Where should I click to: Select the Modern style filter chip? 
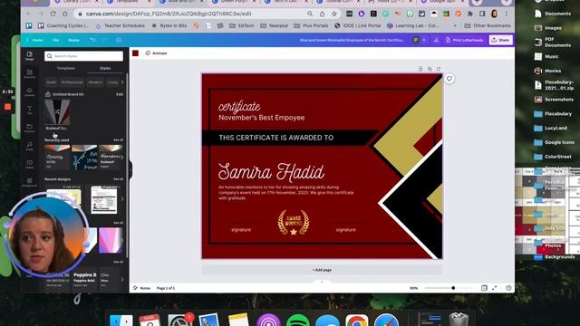(x=95, y=82)
